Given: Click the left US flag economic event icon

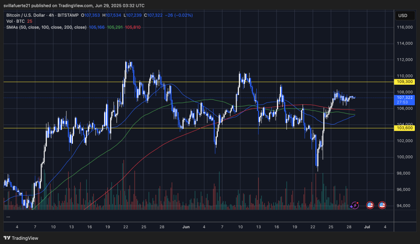Looking at the screenshot, I should point(370,205).
